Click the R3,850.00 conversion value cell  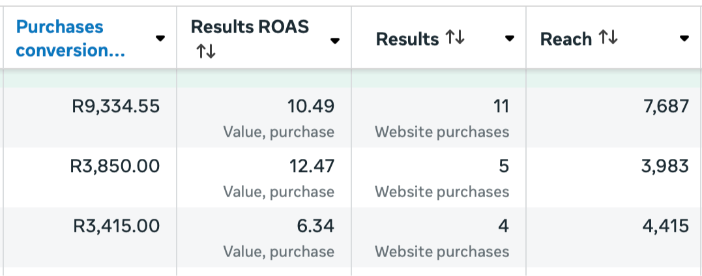(115, 167)
